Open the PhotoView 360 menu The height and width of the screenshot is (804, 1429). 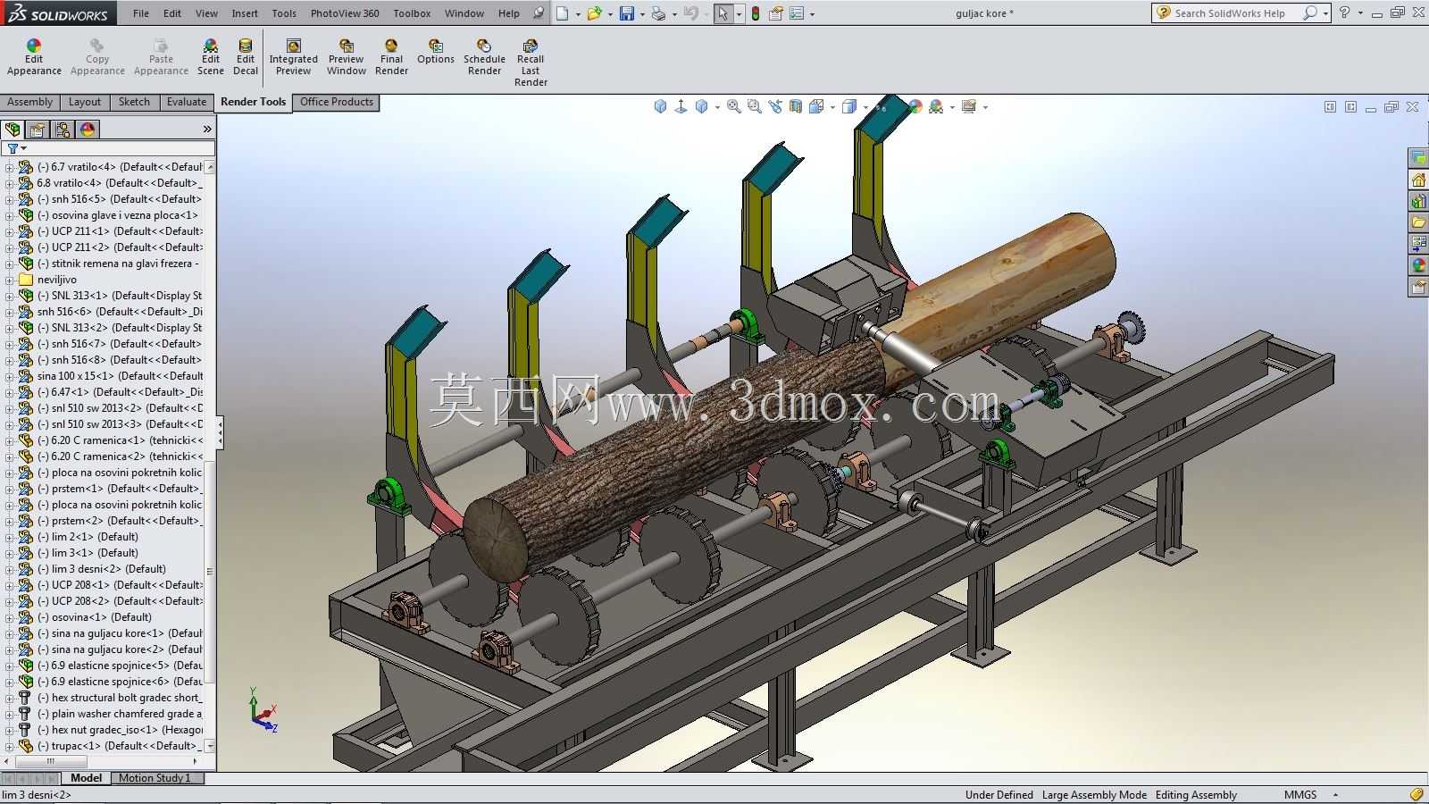(345, 13)
